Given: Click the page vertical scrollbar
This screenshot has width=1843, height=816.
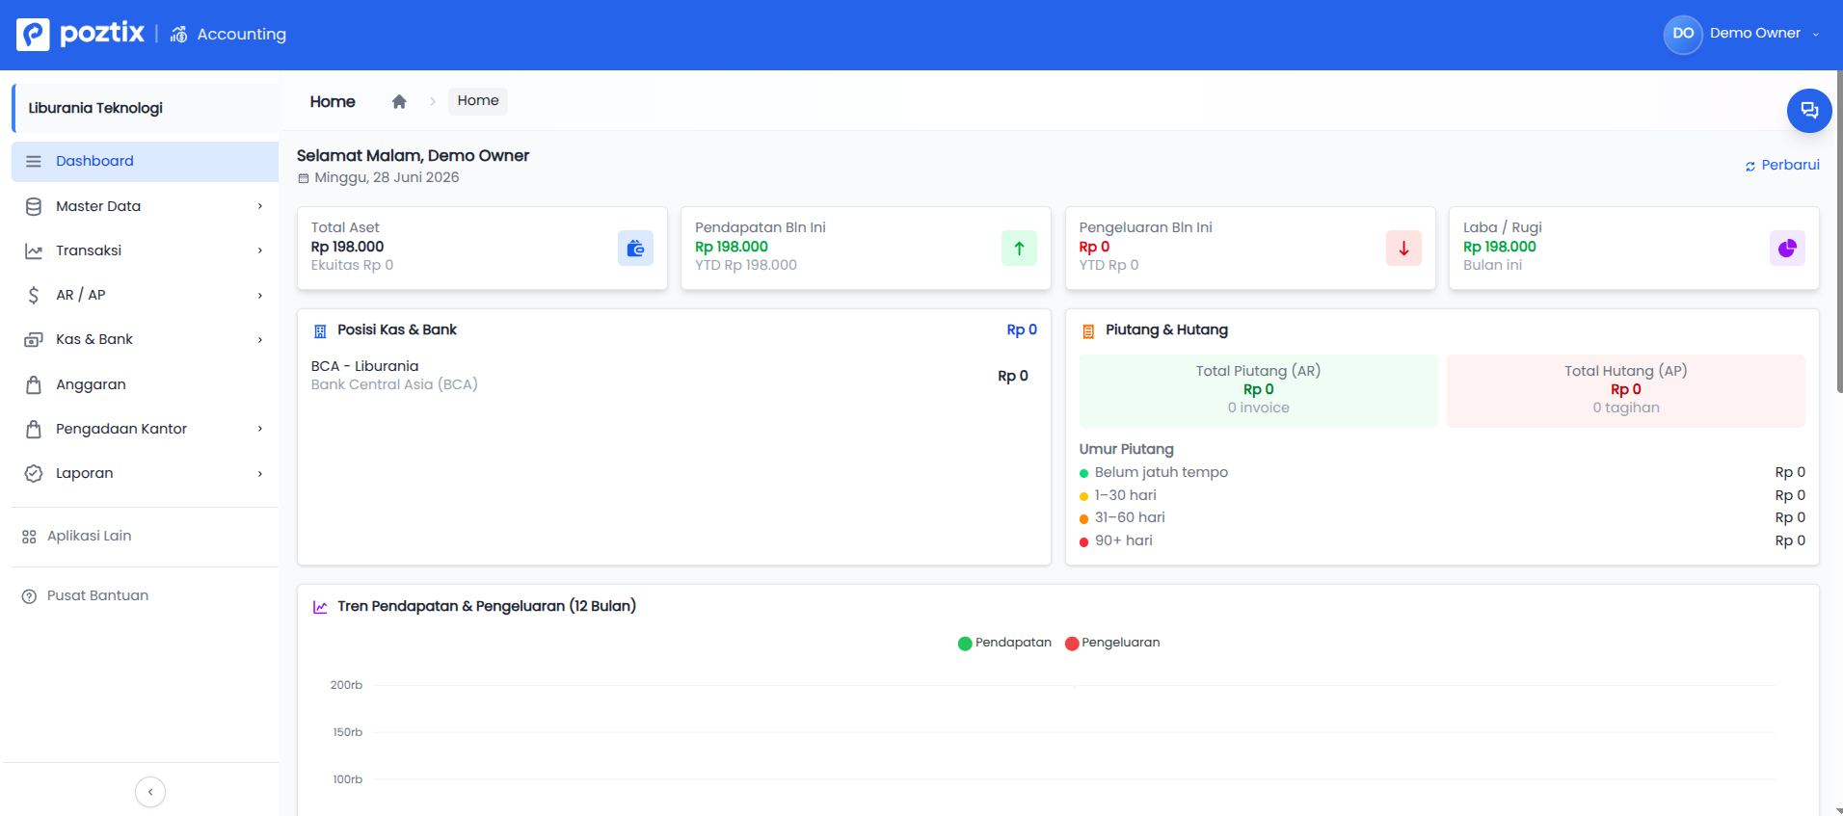Looking at the screenshot, I should pyautogui.click(x=1839, y=231).
